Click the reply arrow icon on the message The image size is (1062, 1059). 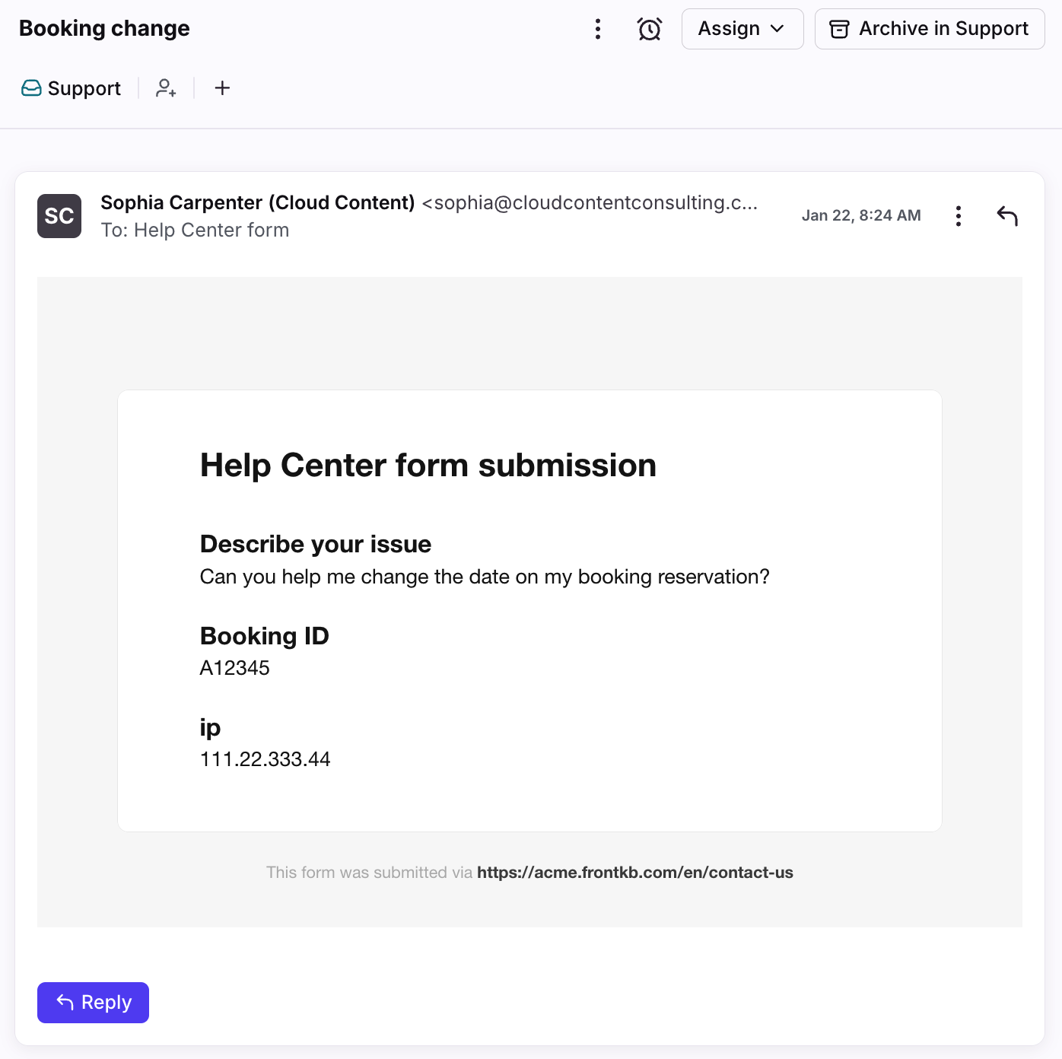pyautogui.click(x=1007, y=216)
